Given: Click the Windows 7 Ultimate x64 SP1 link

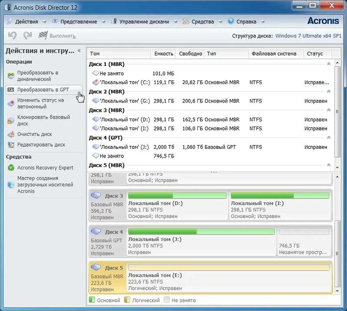Looking at the screenshot, I should 308,36.
